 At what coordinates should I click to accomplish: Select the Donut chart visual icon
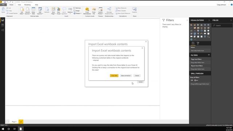(201, 31)
